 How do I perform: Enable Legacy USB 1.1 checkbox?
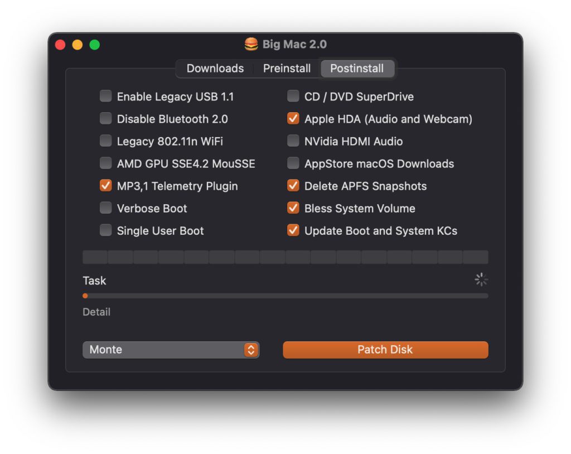(105, 96)
